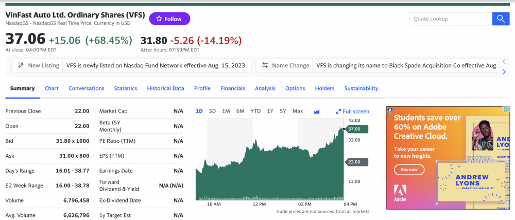Click the Name Change notice text
The width and height of the screenshot is (515, 220).
point(407,65)
